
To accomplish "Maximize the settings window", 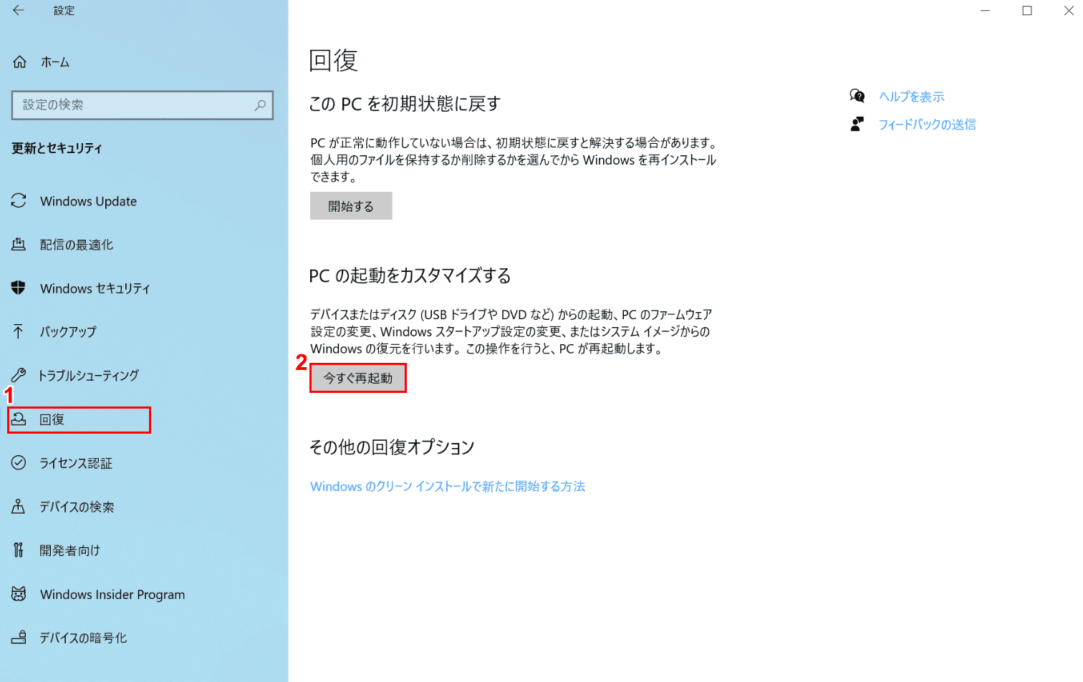I will [x=1027, y=11].
